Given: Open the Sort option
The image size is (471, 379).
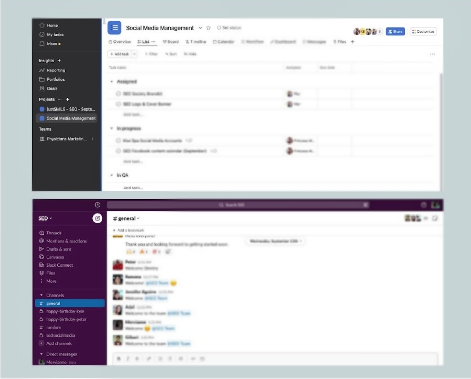Looking at the screenshot, I should click(171, 54).
